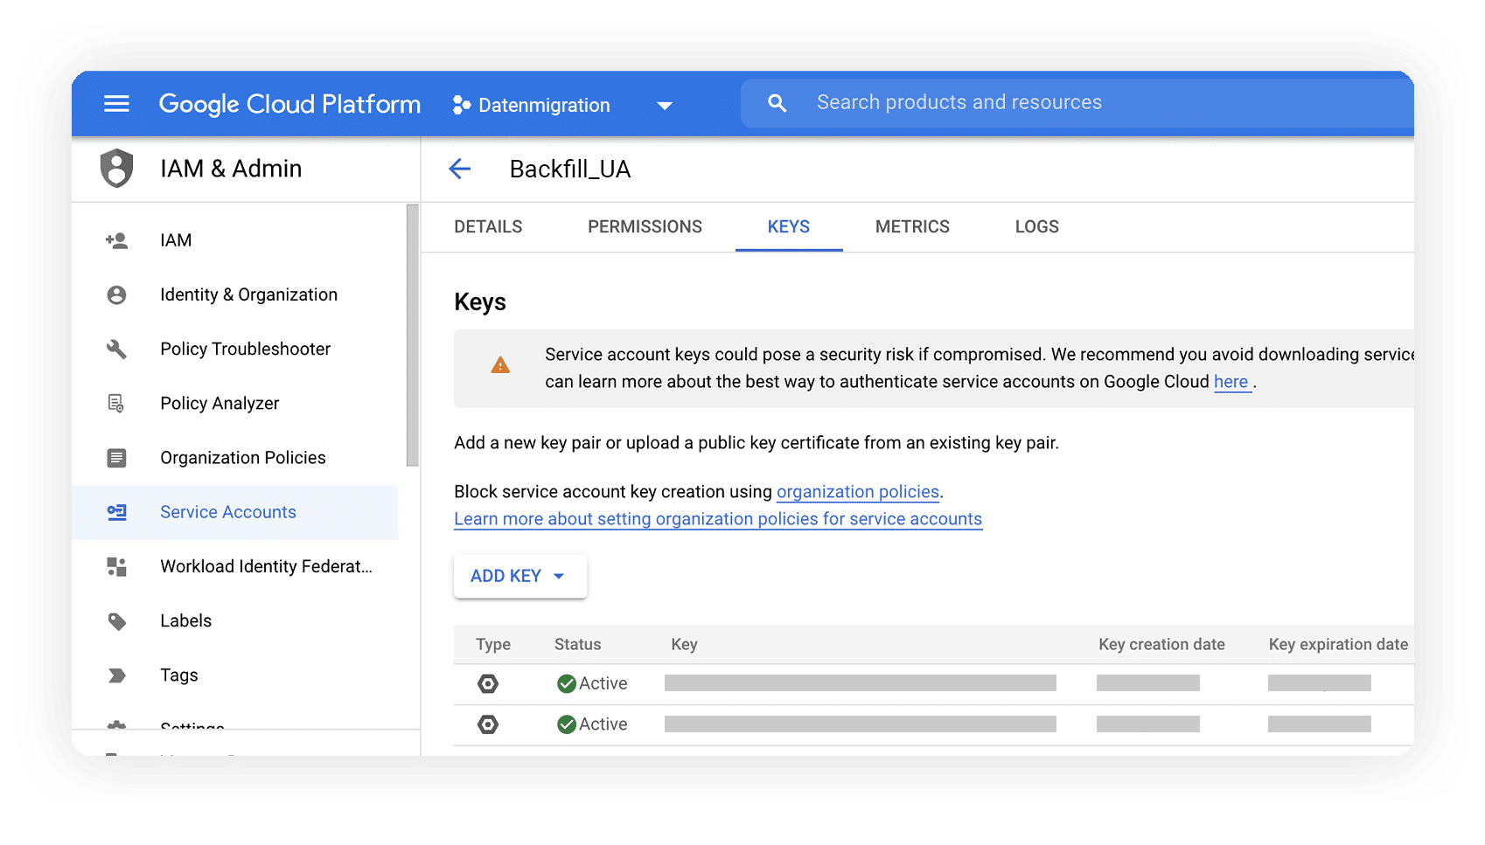
Task: Select the KEYS tab
Action: (789, 227)
